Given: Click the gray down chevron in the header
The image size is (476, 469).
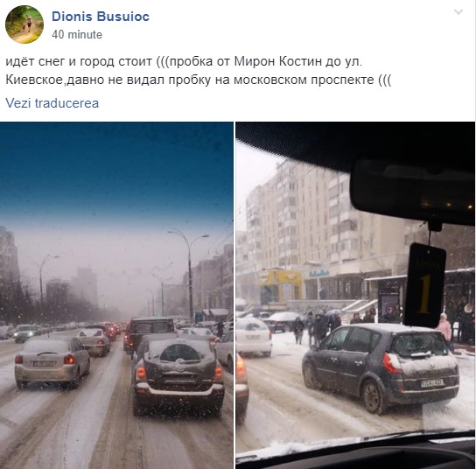Looking at the screenshot, I should (x=458, y=12).
